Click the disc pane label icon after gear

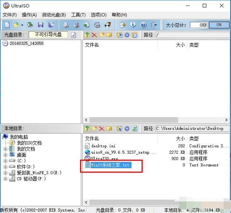[x=134, y=35]
